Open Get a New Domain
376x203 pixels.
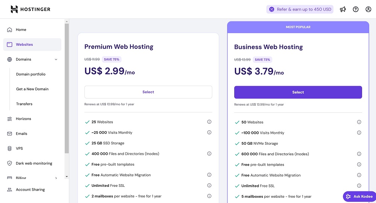click(32, 89)
